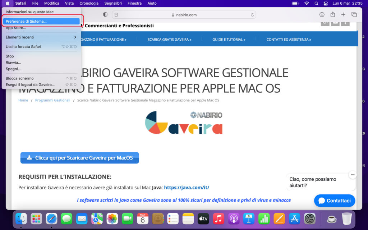Image resolution: width=368 pixels, height=230 pixels.
Task: Open Control Center icon
Action: [326, 3]
